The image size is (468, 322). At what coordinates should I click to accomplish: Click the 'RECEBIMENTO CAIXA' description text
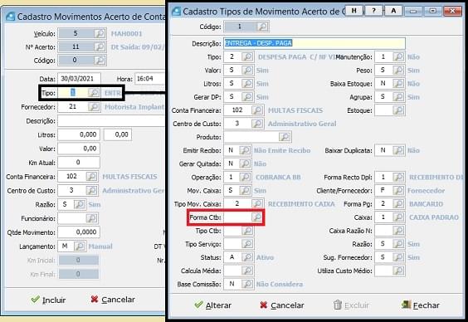(x=301, y=204)
